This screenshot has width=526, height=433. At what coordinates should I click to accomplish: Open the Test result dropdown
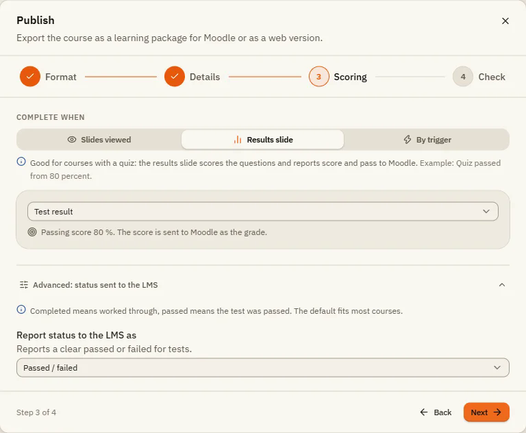[263, 212]
